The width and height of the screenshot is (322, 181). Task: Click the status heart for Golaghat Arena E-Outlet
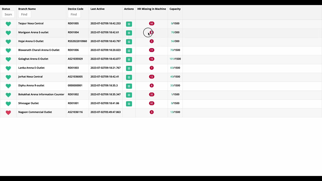[8, 59]
